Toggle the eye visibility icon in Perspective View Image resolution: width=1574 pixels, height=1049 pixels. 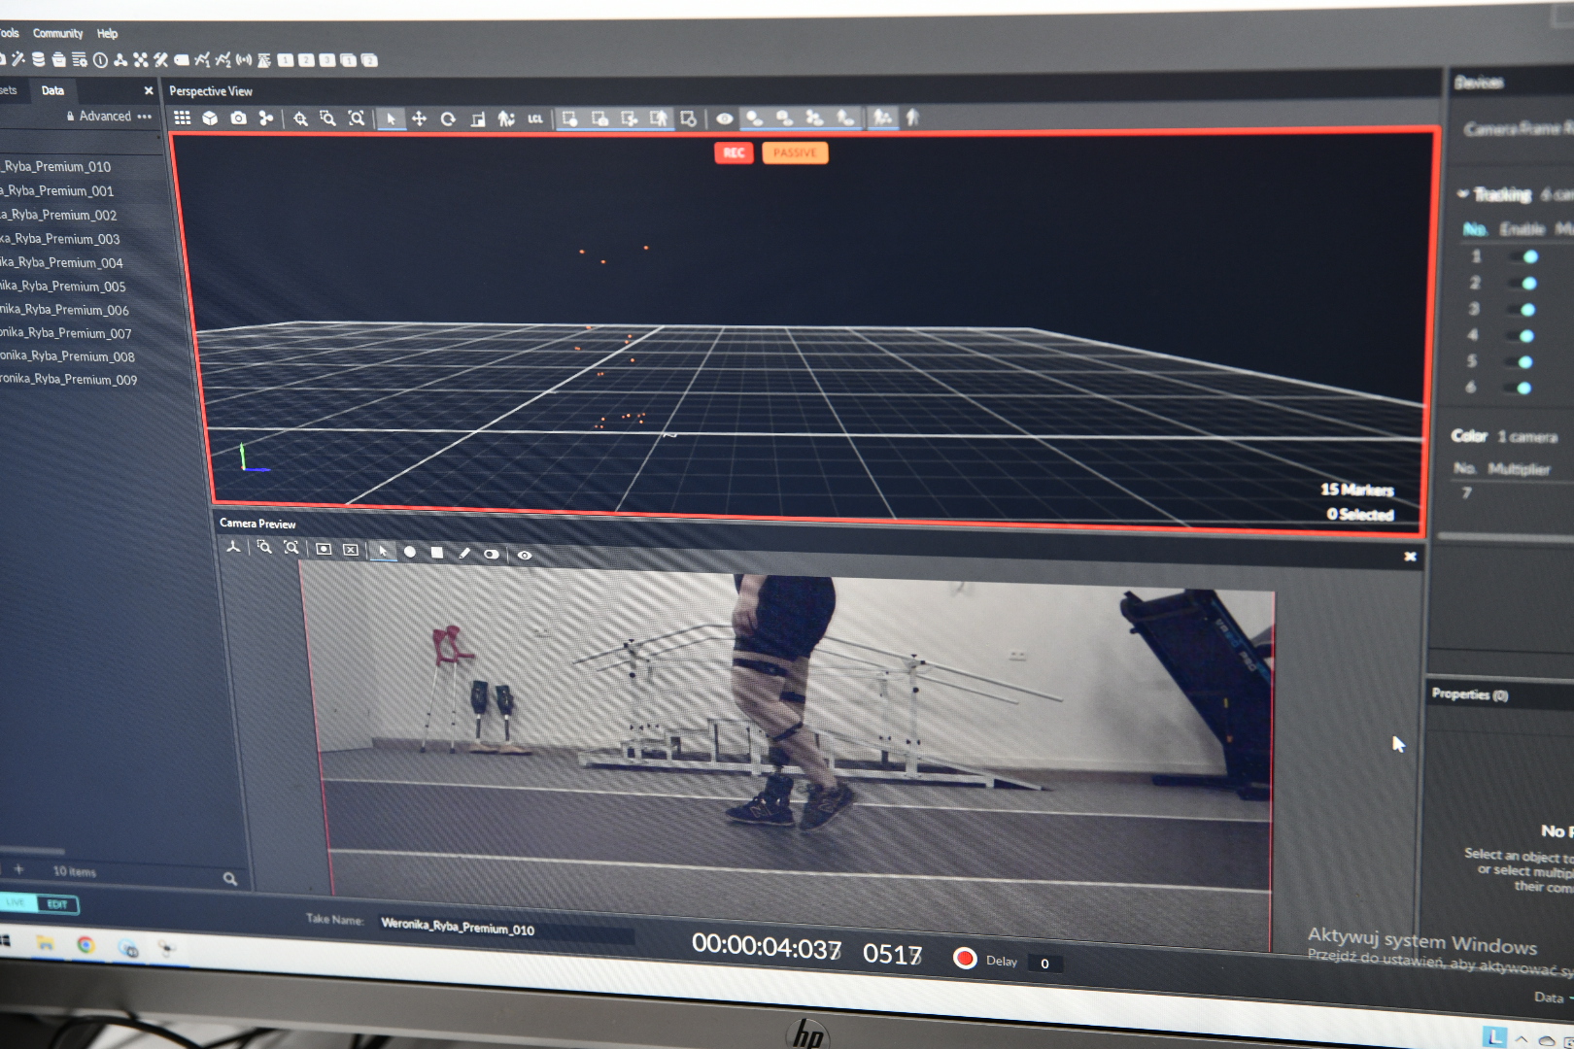pyautogui.click(x=724, y=118)
